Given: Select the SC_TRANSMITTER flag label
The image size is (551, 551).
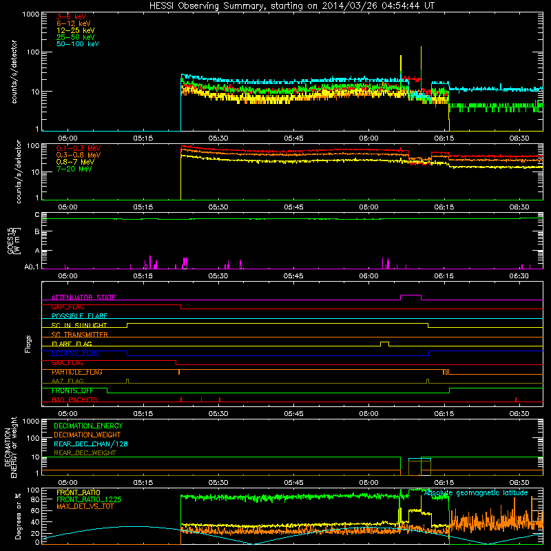Looking at the screenshot, I should [x=80, y=335].
